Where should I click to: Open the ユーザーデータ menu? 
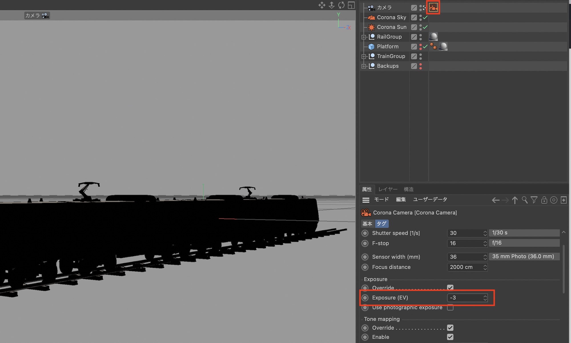click(430, 199)
